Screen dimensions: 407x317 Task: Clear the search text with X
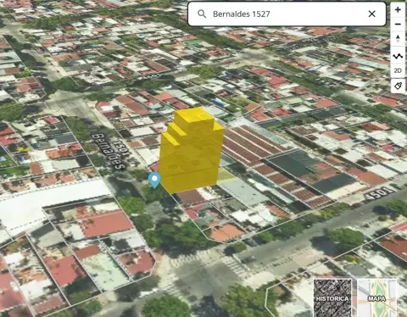tap(372, 14)
